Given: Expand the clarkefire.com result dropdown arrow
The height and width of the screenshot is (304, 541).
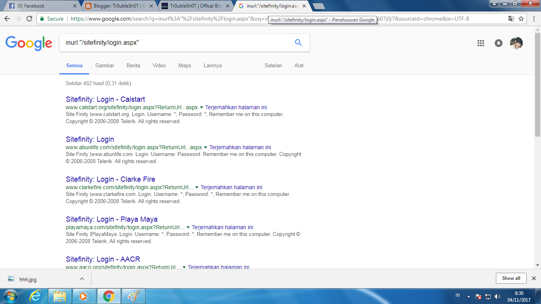Looking at the screenshot, I should click(197, 188).
